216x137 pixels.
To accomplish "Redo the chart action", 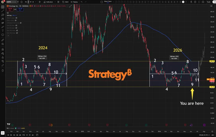I will pyautogui.click(x=85, y=2).
